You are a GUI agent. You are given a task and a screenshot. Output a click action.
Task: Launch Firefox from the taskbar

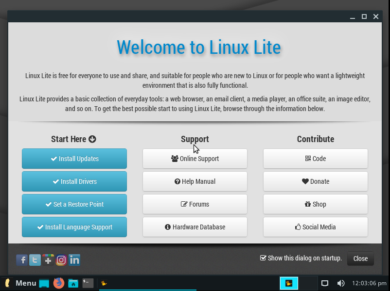click(59, 283)
